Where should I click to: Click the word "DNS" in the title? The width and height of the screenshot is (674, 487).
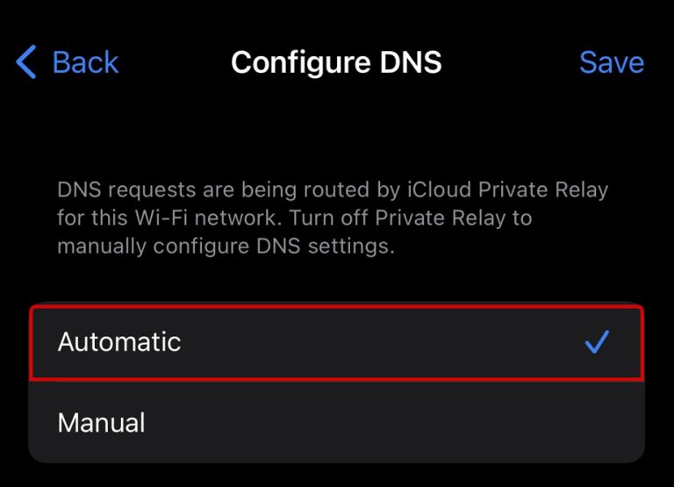coord(405,63)
